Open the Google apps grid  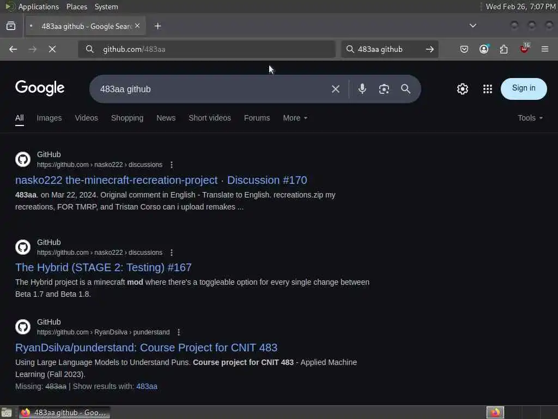pyautogui.click(x=488, y=89)
